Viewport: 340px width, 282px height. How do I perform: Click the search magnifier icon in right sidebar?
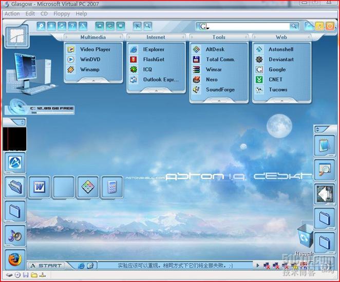[x=325, y=170]
